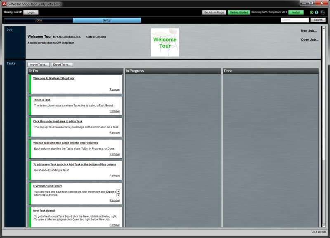Click 'Each column signifies the Tasks state' text
330x238 pixels.
pos(75,149)
